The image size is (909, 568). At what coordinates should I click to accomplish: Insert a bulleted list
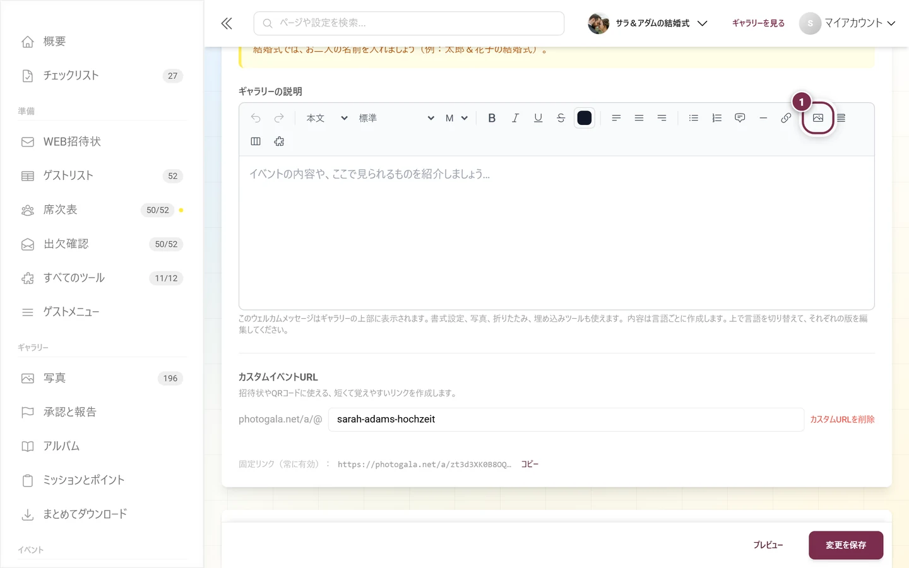pos(694,118)
